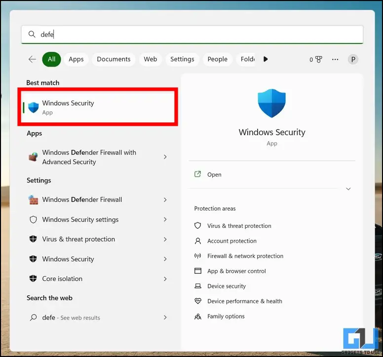Click the family icon for Family options
This screenshot has width=383, height=357.
197,317
